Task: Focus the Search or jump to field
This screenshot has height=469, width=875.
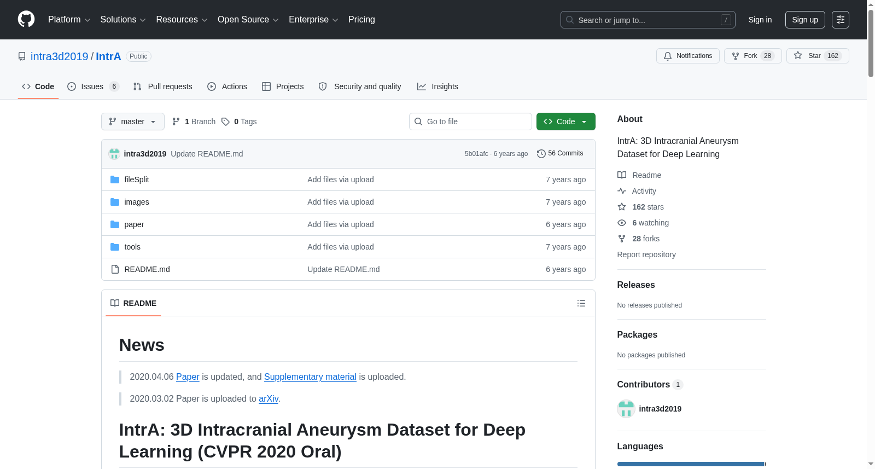Action: pyautogui.click(x=648, y=20)
